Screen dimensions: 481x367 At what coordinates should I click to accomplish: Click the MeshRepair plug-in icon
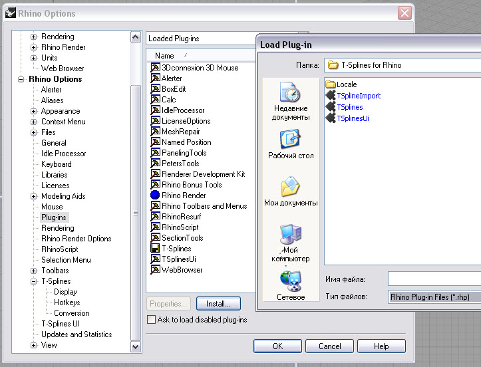[155, 131]
